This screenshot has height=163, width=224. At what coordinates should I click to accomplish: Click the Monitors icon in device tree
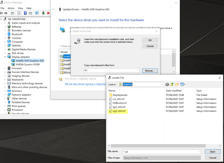click(x=9, y=91)
